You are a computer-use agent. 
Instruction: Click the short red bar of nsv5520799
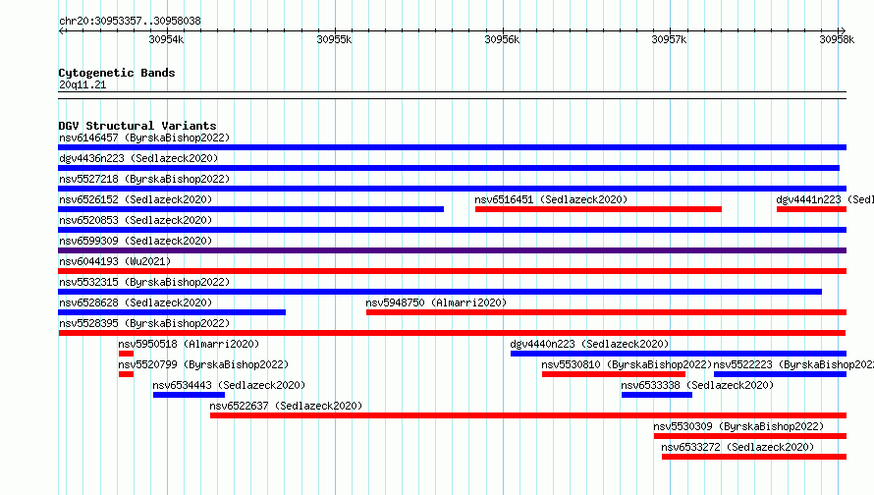point(126,374)
